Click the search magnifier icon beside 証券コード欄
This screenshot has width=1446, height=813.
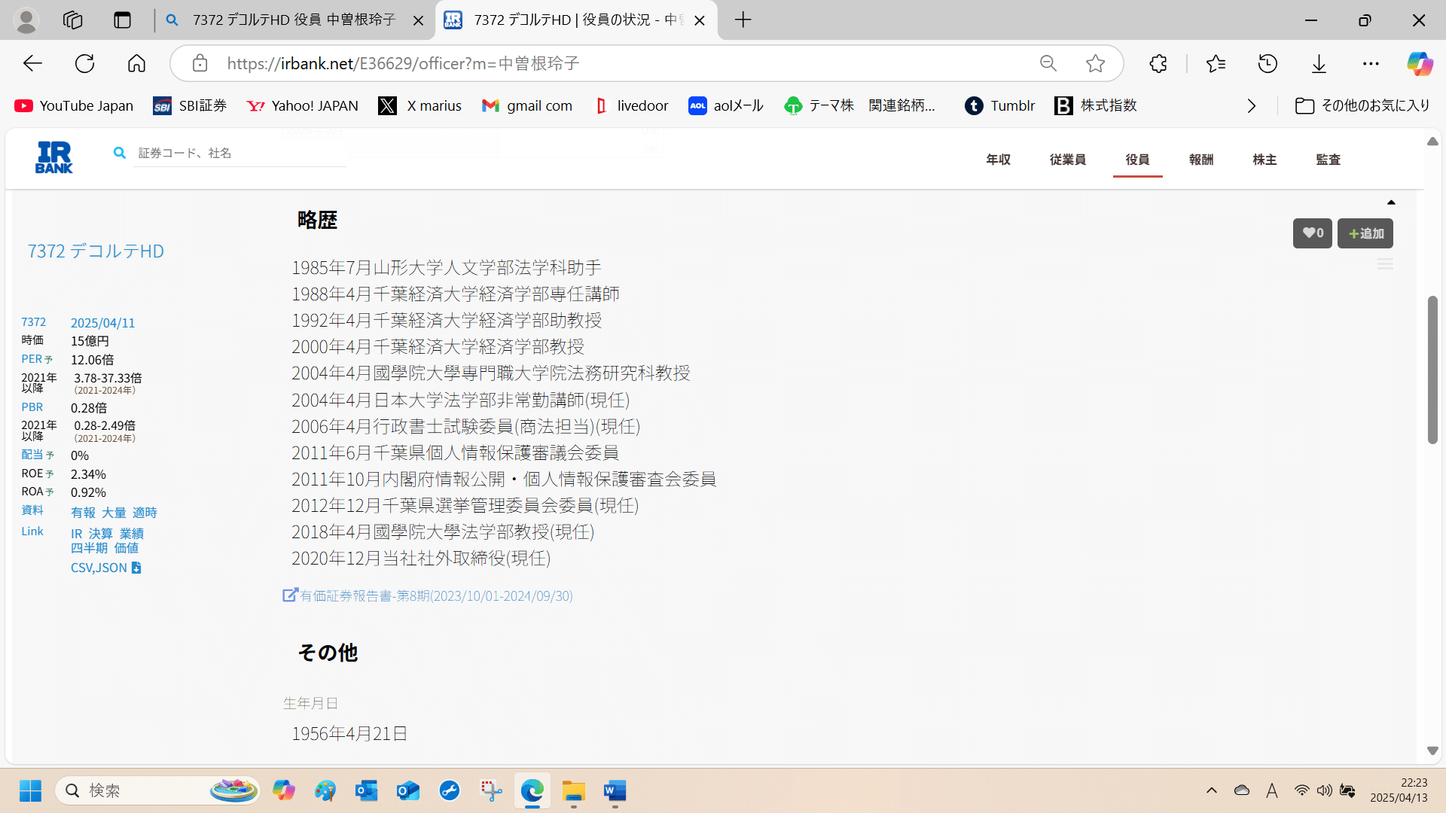point(120,152)
